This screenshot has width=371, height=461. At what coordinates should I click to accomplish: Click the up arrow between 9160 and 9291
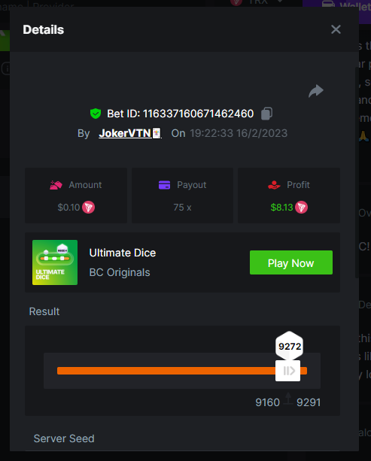(x=288, y=399)
